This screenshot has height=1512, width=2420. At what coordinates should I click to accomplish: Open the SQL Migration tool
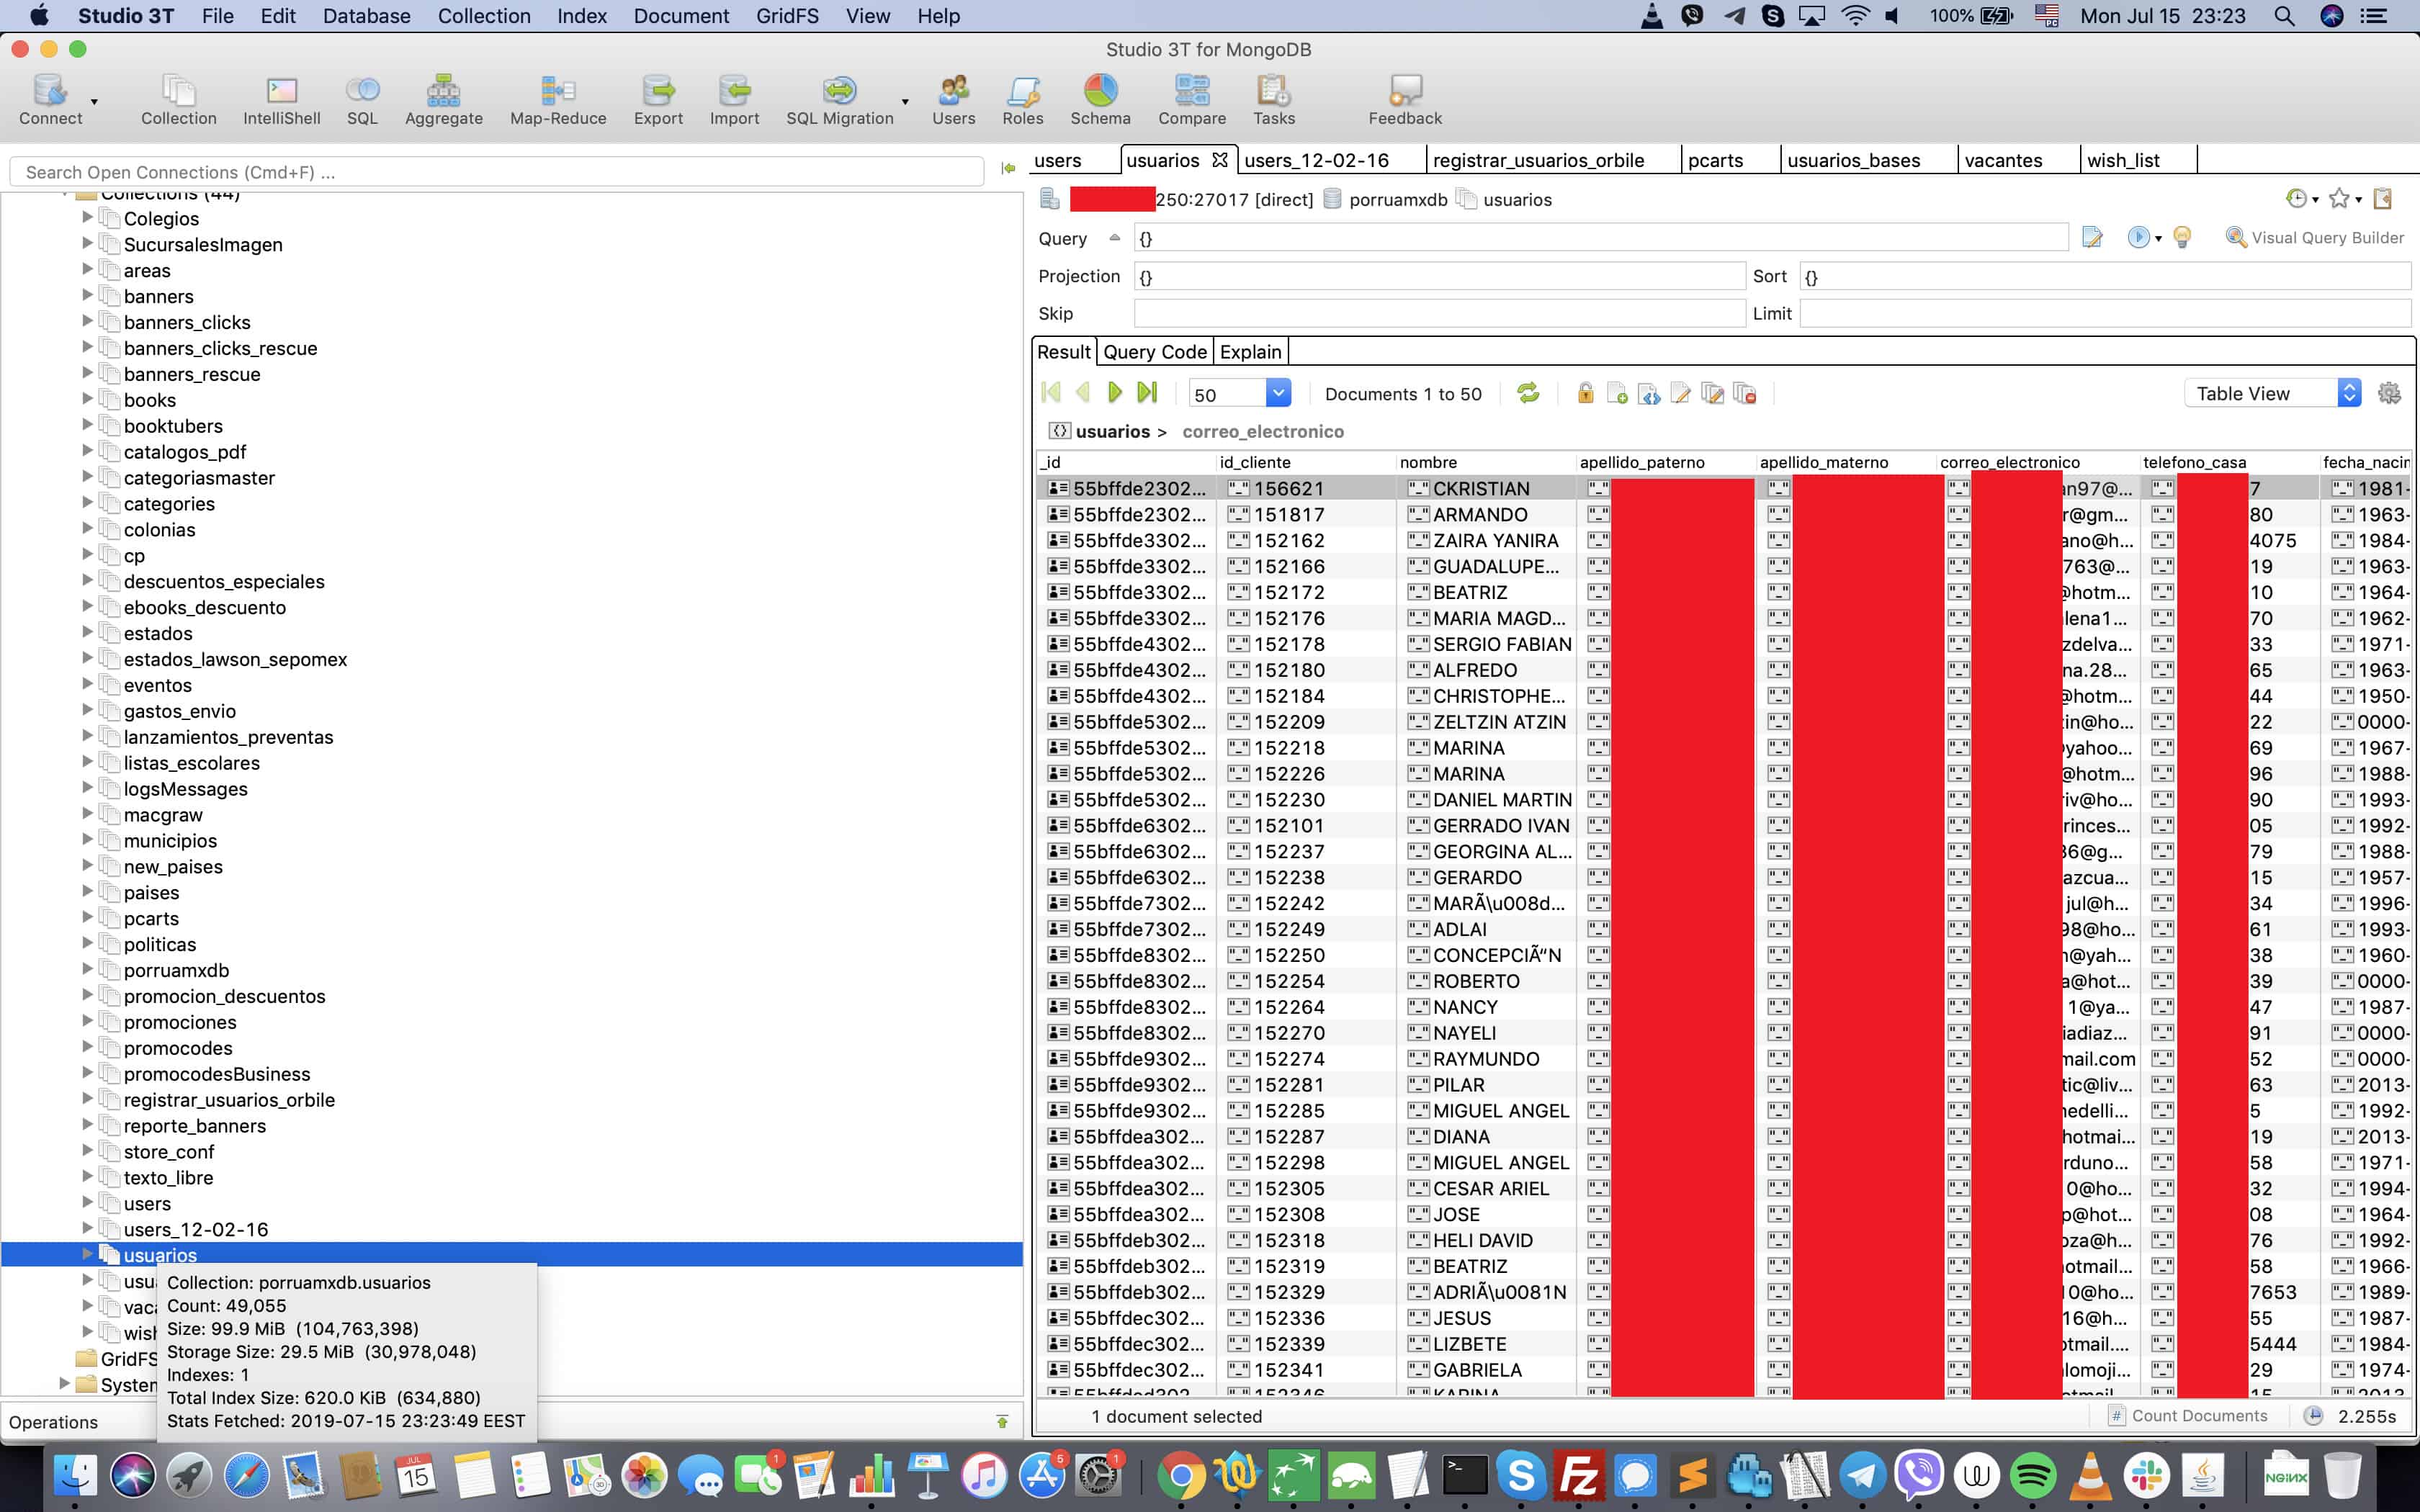[x=839, y=100]
